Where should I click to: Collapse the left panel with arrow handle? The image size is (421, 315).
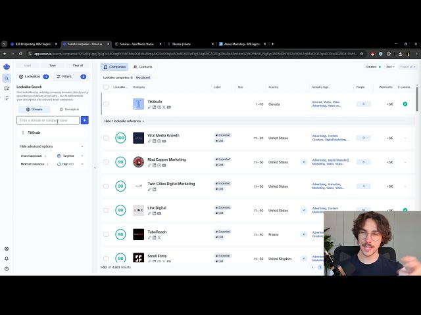[95, 168]
